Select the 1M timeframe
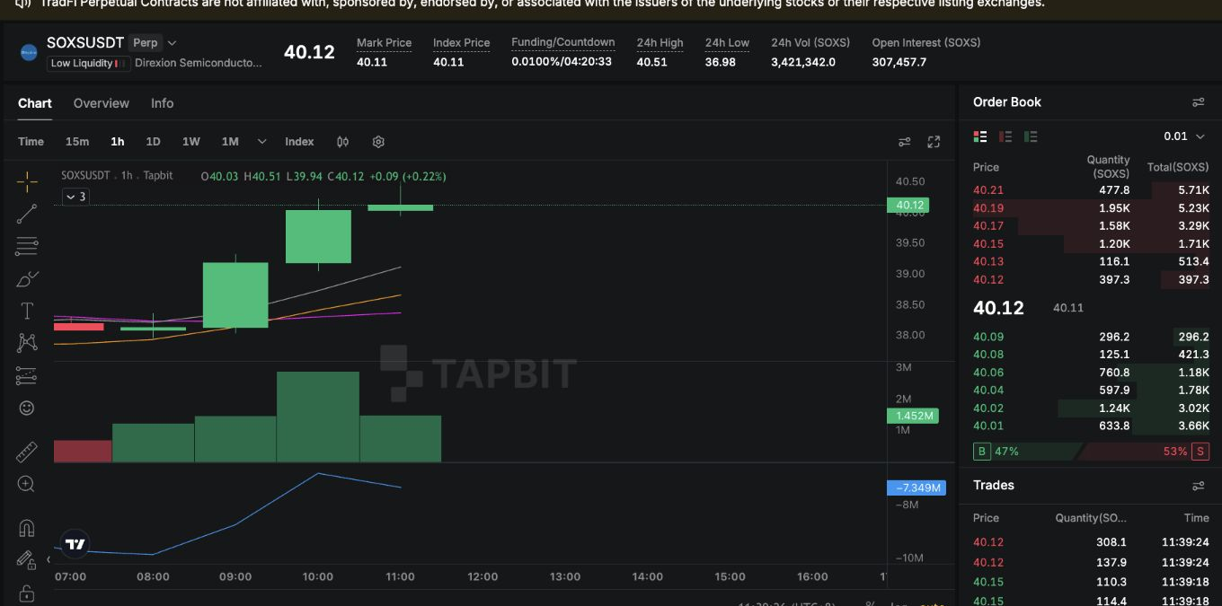 pyautogui.click(x=230, y=142)
